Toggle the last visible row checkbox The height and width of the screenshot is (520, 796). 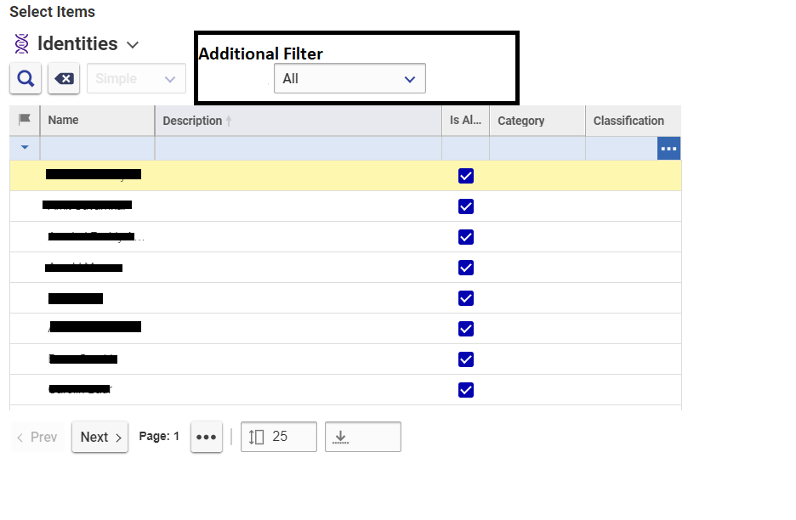pyautogui.click(x=465, y=390)
